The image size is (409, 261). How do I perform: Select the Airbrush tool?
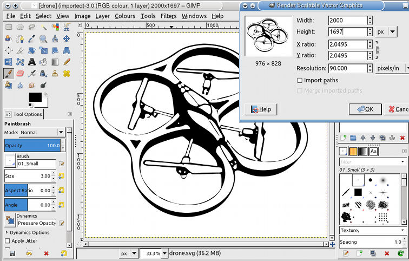tap(32, 74)
